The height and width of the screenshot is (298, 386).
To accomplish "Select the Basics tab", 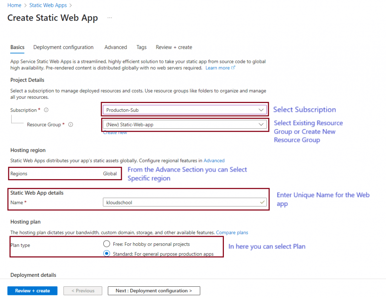I will 17,47.
